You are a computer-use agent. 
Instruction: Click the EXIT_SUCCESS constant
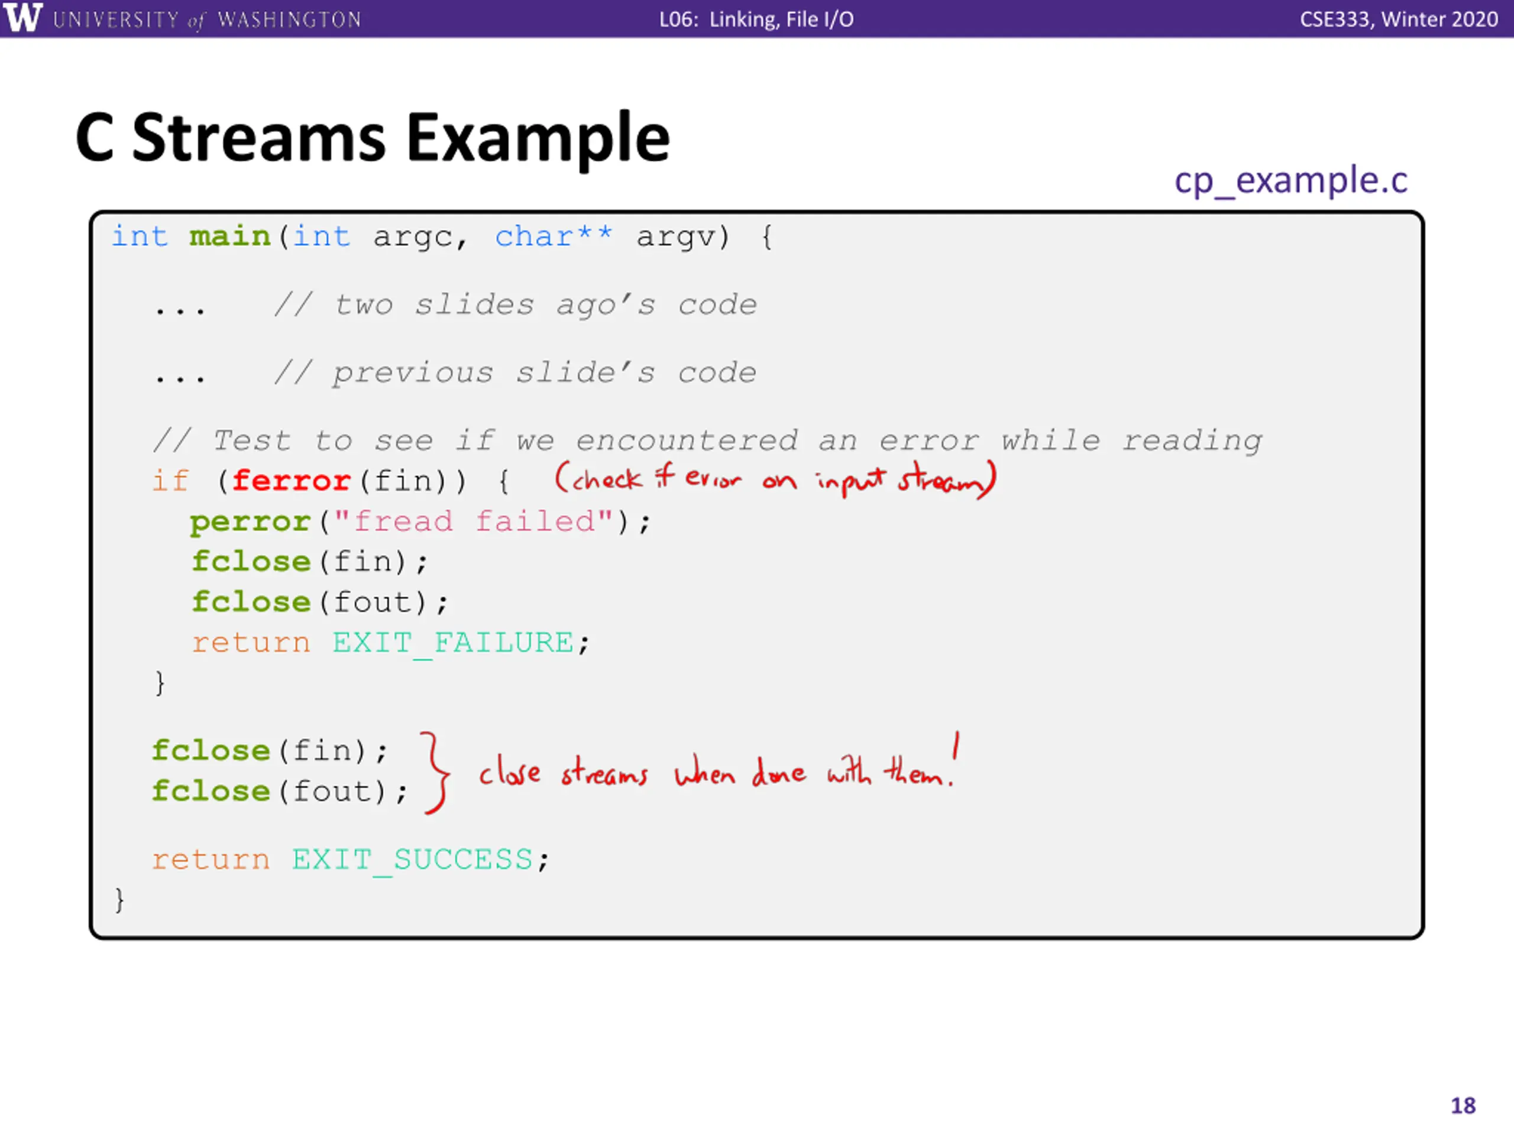click(x=412, y=860)
